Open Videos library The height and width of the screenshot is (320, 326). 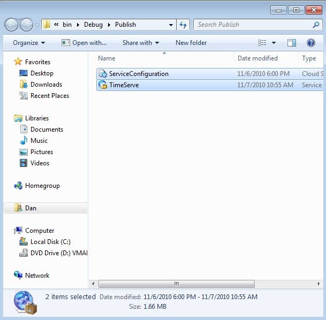(40, 163)
